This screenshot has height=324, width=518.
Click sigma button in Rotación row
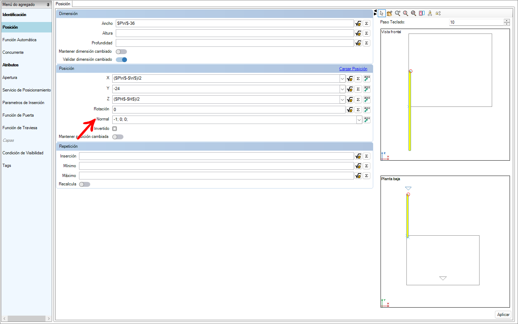point(358,110)
